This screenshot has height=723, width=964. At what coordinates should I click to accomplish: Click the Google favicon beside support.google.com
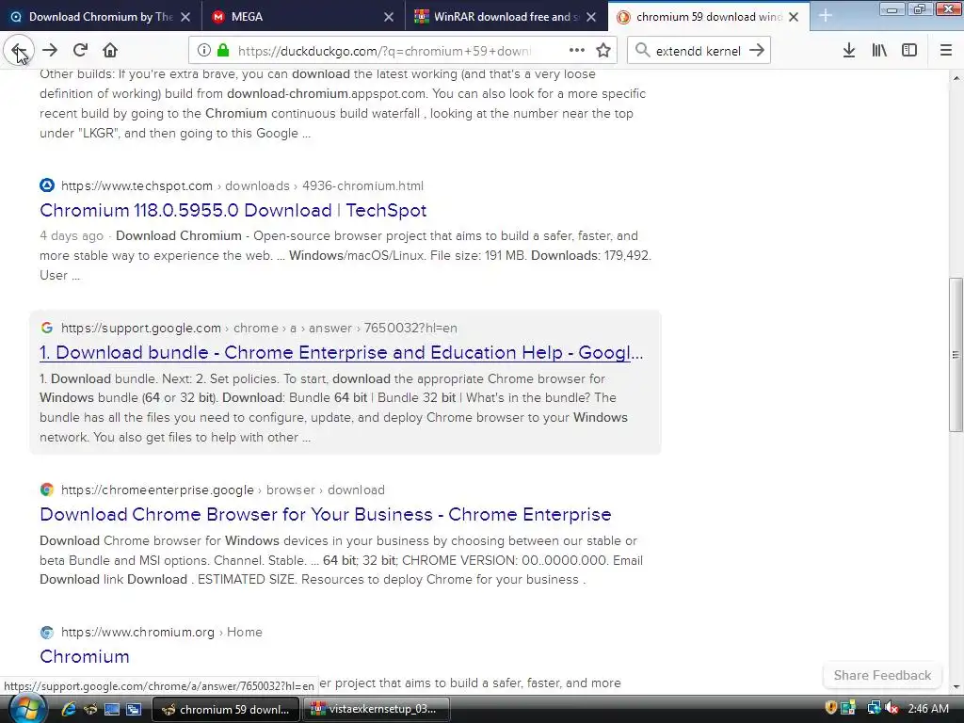(47, 328)
